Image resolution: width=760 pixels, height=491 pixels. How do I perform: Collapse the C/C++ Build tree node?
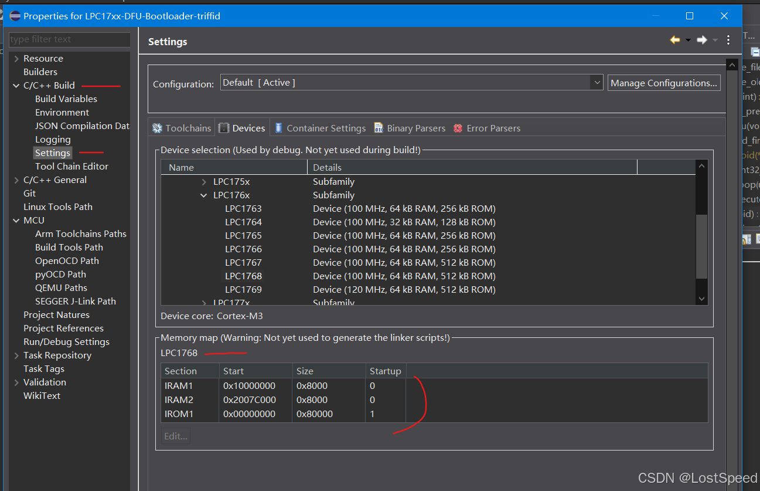coord(16,86)
